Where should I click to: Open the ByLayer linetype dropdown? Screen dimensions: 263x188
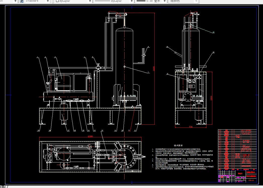pyautogui.click(x=132, y=1)
